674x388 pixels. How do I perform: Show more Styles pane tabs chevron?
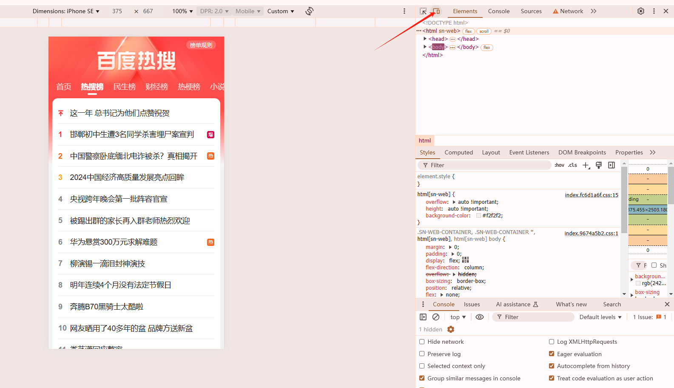(653, 152)
